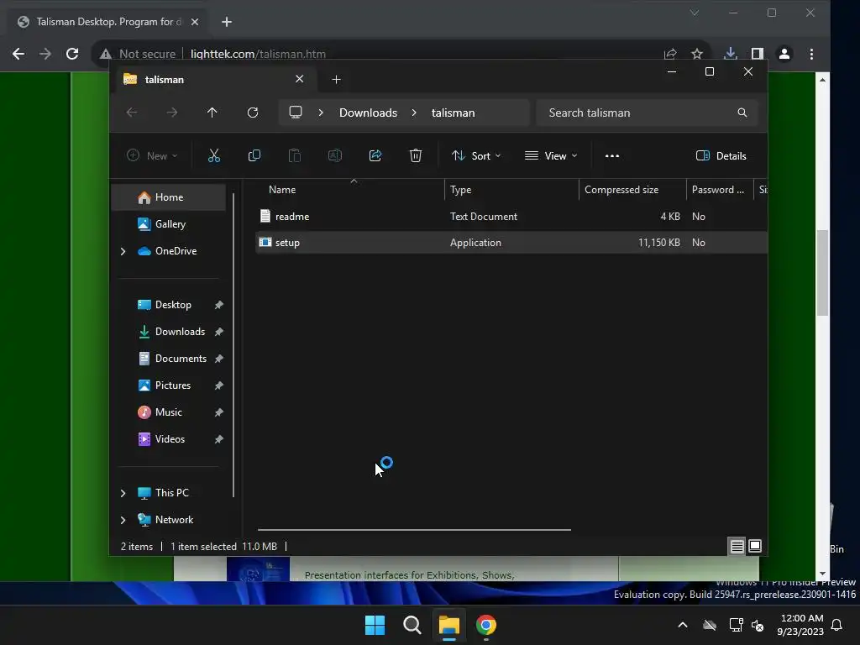The width and height of the screenshot is (860, 645).
Task: Refresh the talisman folder view
Action: pos(253,113)
